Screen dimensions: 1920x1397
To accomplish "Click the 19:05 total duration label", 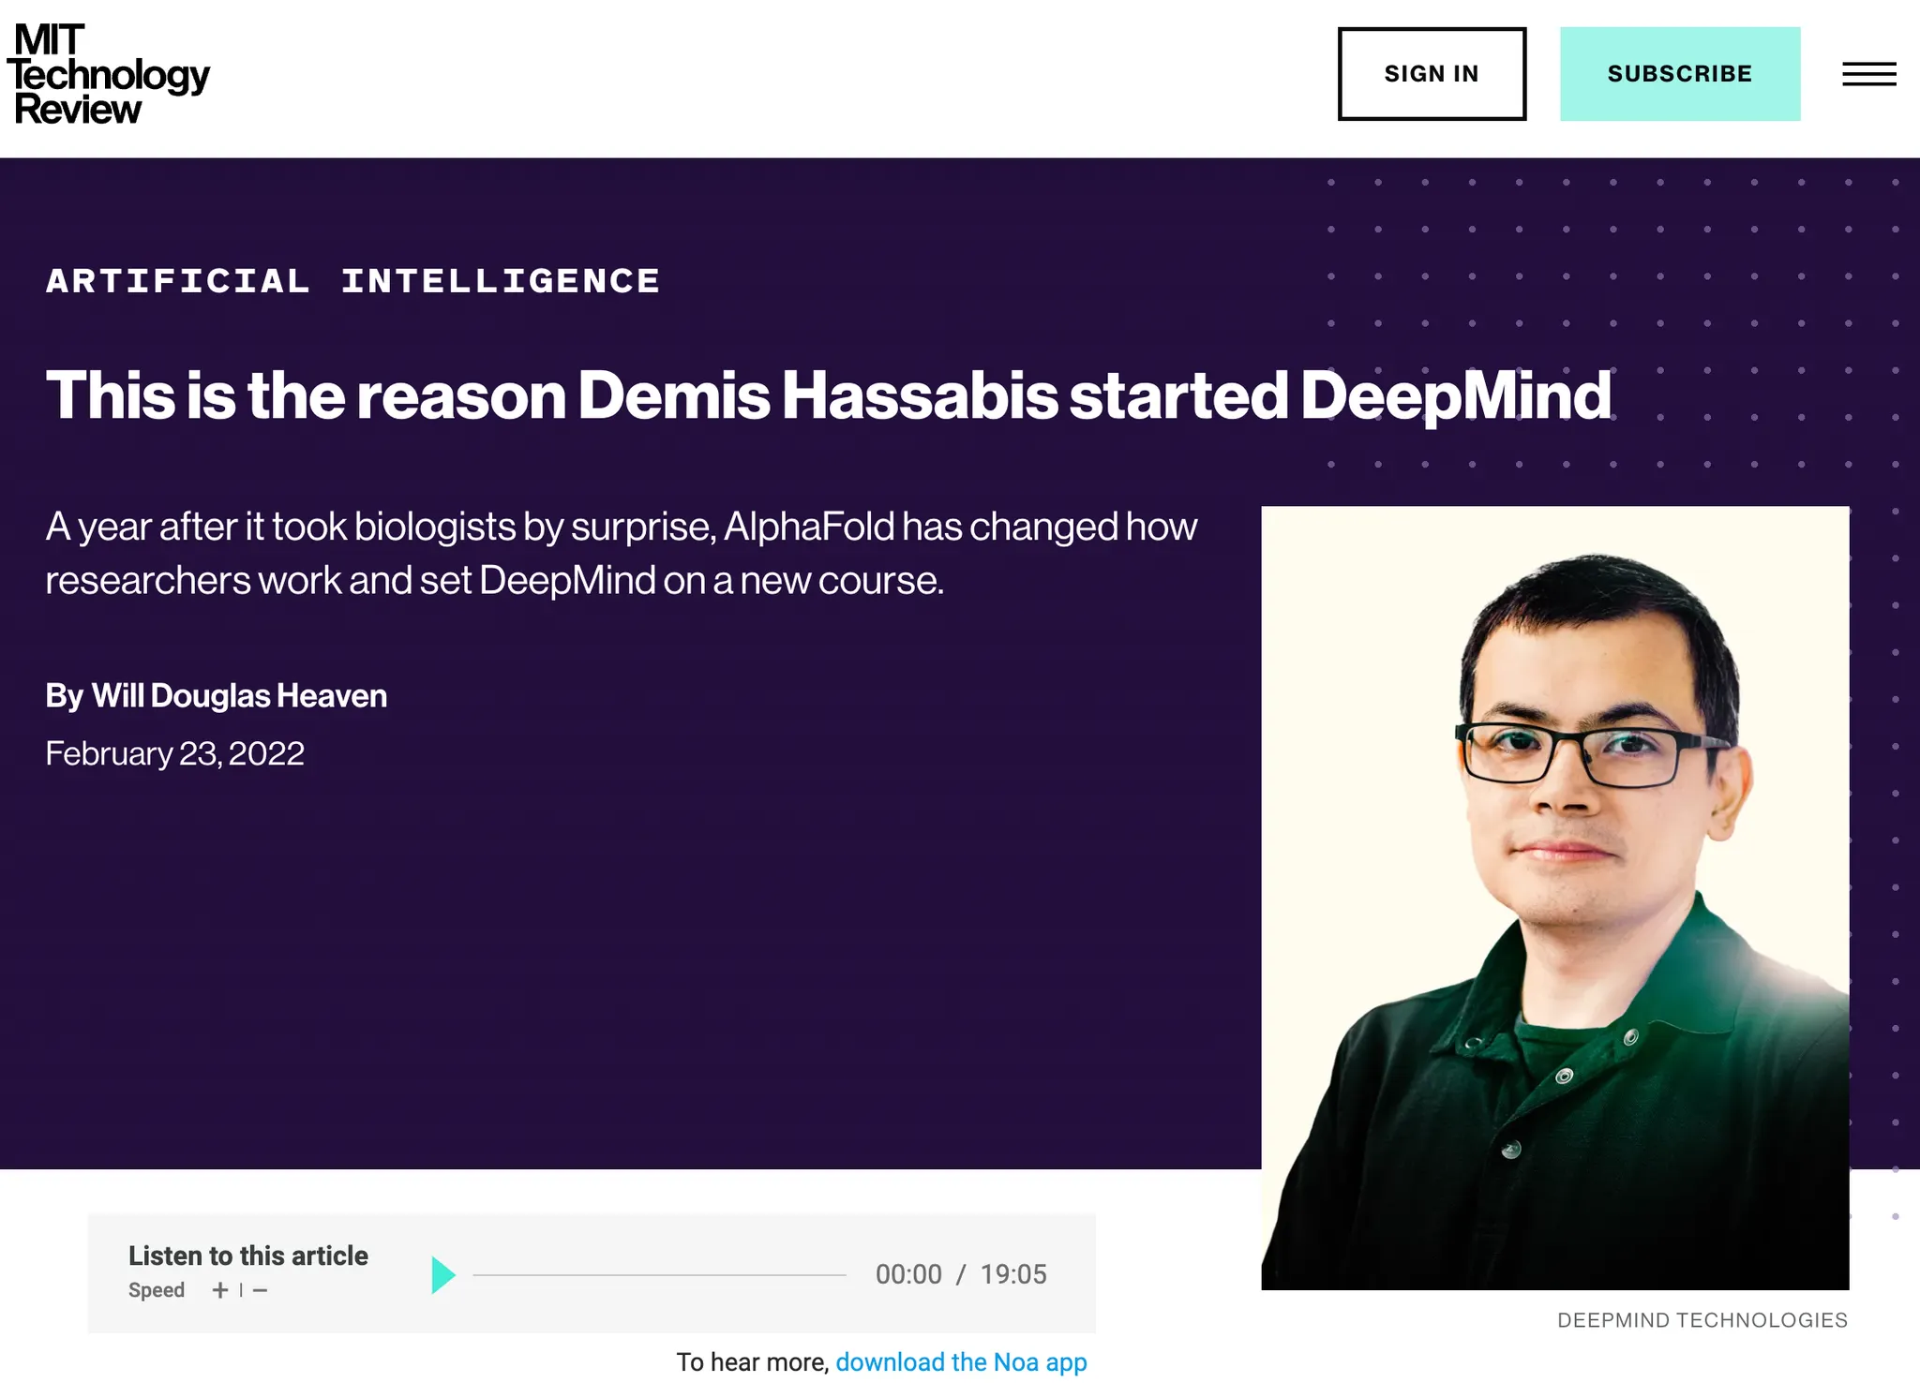I will point(1013,1274).
